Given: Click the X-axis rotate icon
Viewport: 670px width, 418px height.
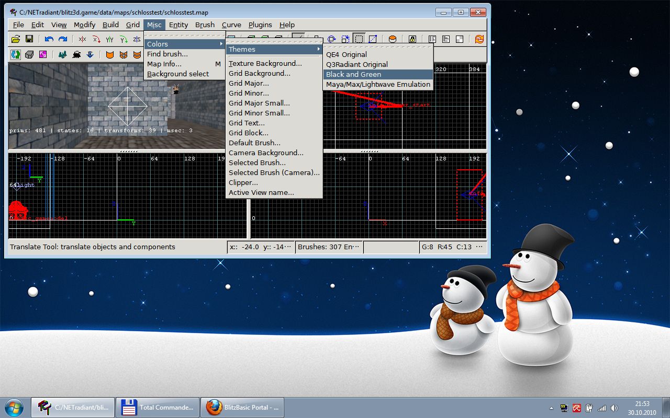Looking at the screenshot, I should (96, 39).
